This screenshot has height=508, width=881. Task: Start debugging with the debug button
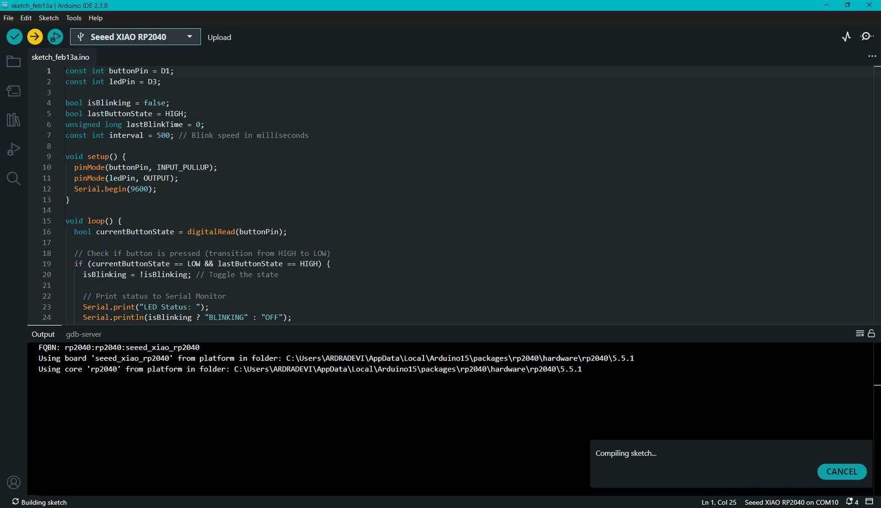tap(55, 37)
